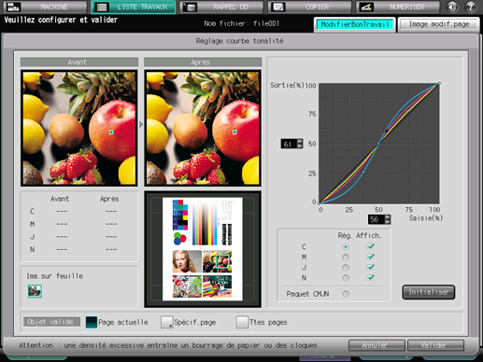Image resolution: width=483 pixels, height=362 pixels.
Task: Switch to the LISTE TRAVAUX tab
Action: (134, 7)
